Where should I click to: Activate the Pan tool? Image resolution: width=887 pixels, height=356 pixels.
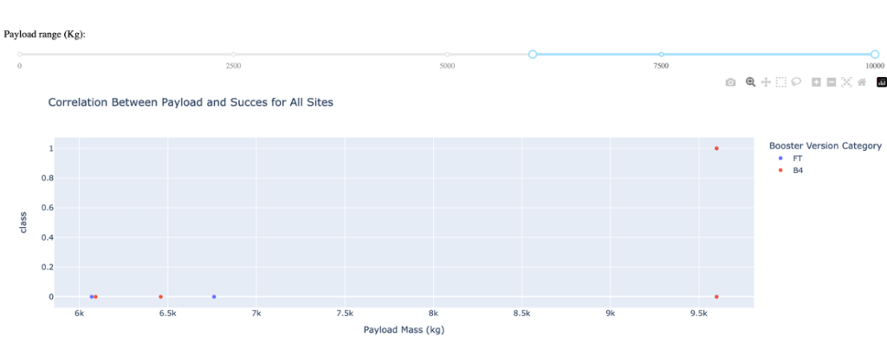tap(766, 82)
